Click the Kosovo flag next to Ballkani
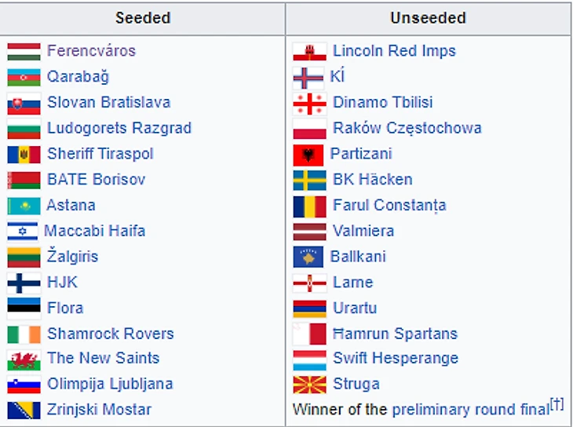This screenshot has height=427, width=573. click(x=308, y=257)
